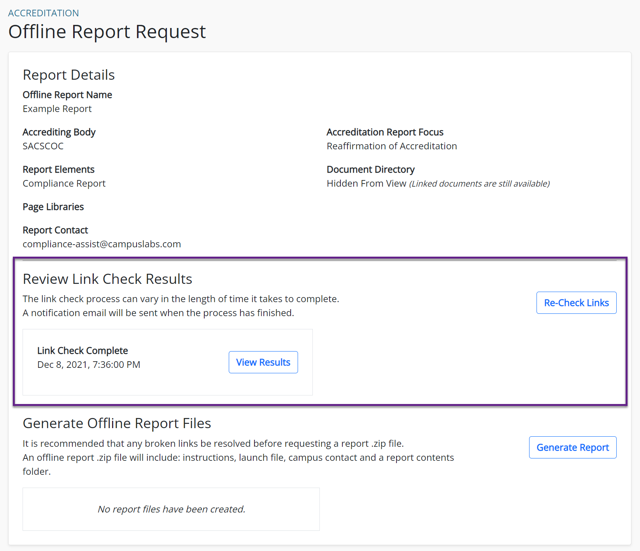Click the compliance-assist@campuslabs.com contact email
Viewport: 640px width, 551px height.
(102, 244)
